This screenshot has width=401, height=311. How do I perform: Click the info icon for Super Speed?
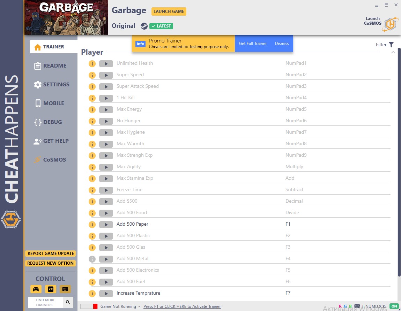click(x=92, y=75)
